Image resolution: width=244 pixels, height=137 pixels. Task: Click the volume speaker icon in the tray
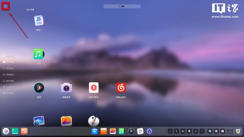pyautogui.click(x=183, y=131)
